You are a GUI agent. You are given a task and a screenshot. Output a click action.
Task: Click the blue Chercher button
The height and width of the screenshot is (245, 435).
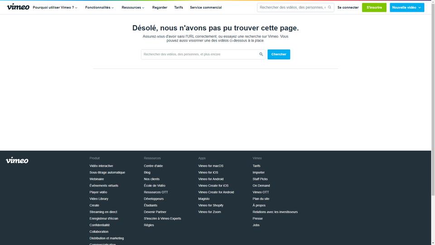[x=279, y=54]
